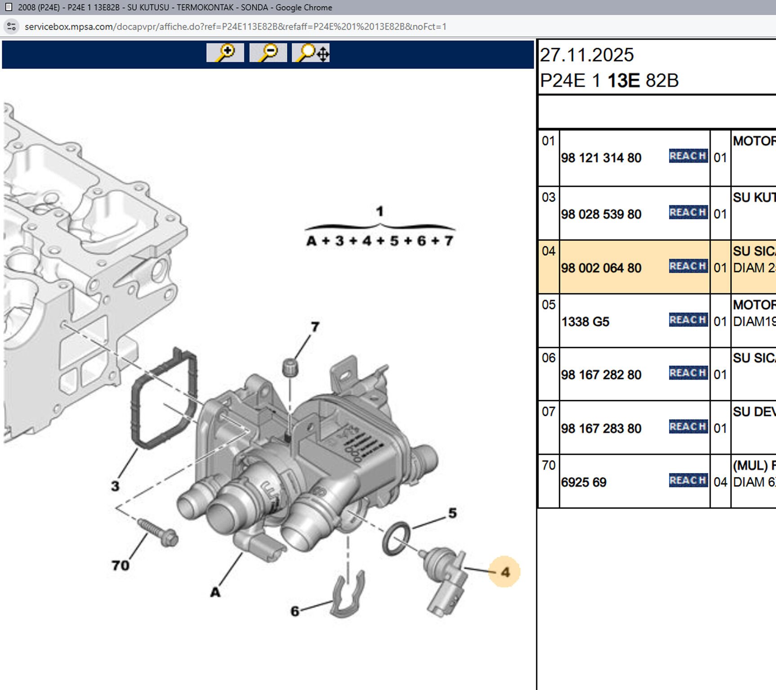The width and height of the screenshot is (776, 690).
Task: Open the site information icon in address bar
Action: pos(12,27)
